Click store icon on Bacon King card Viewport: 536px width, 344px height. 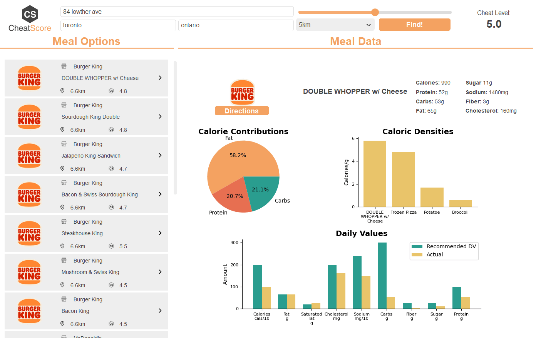[x=64, y=299]
